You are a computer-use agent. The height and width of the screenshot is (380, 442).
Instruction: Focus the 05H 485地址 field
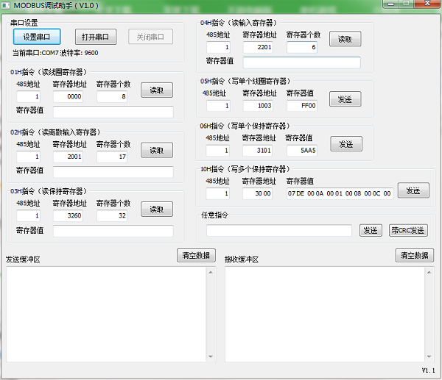tap(219, 106)
